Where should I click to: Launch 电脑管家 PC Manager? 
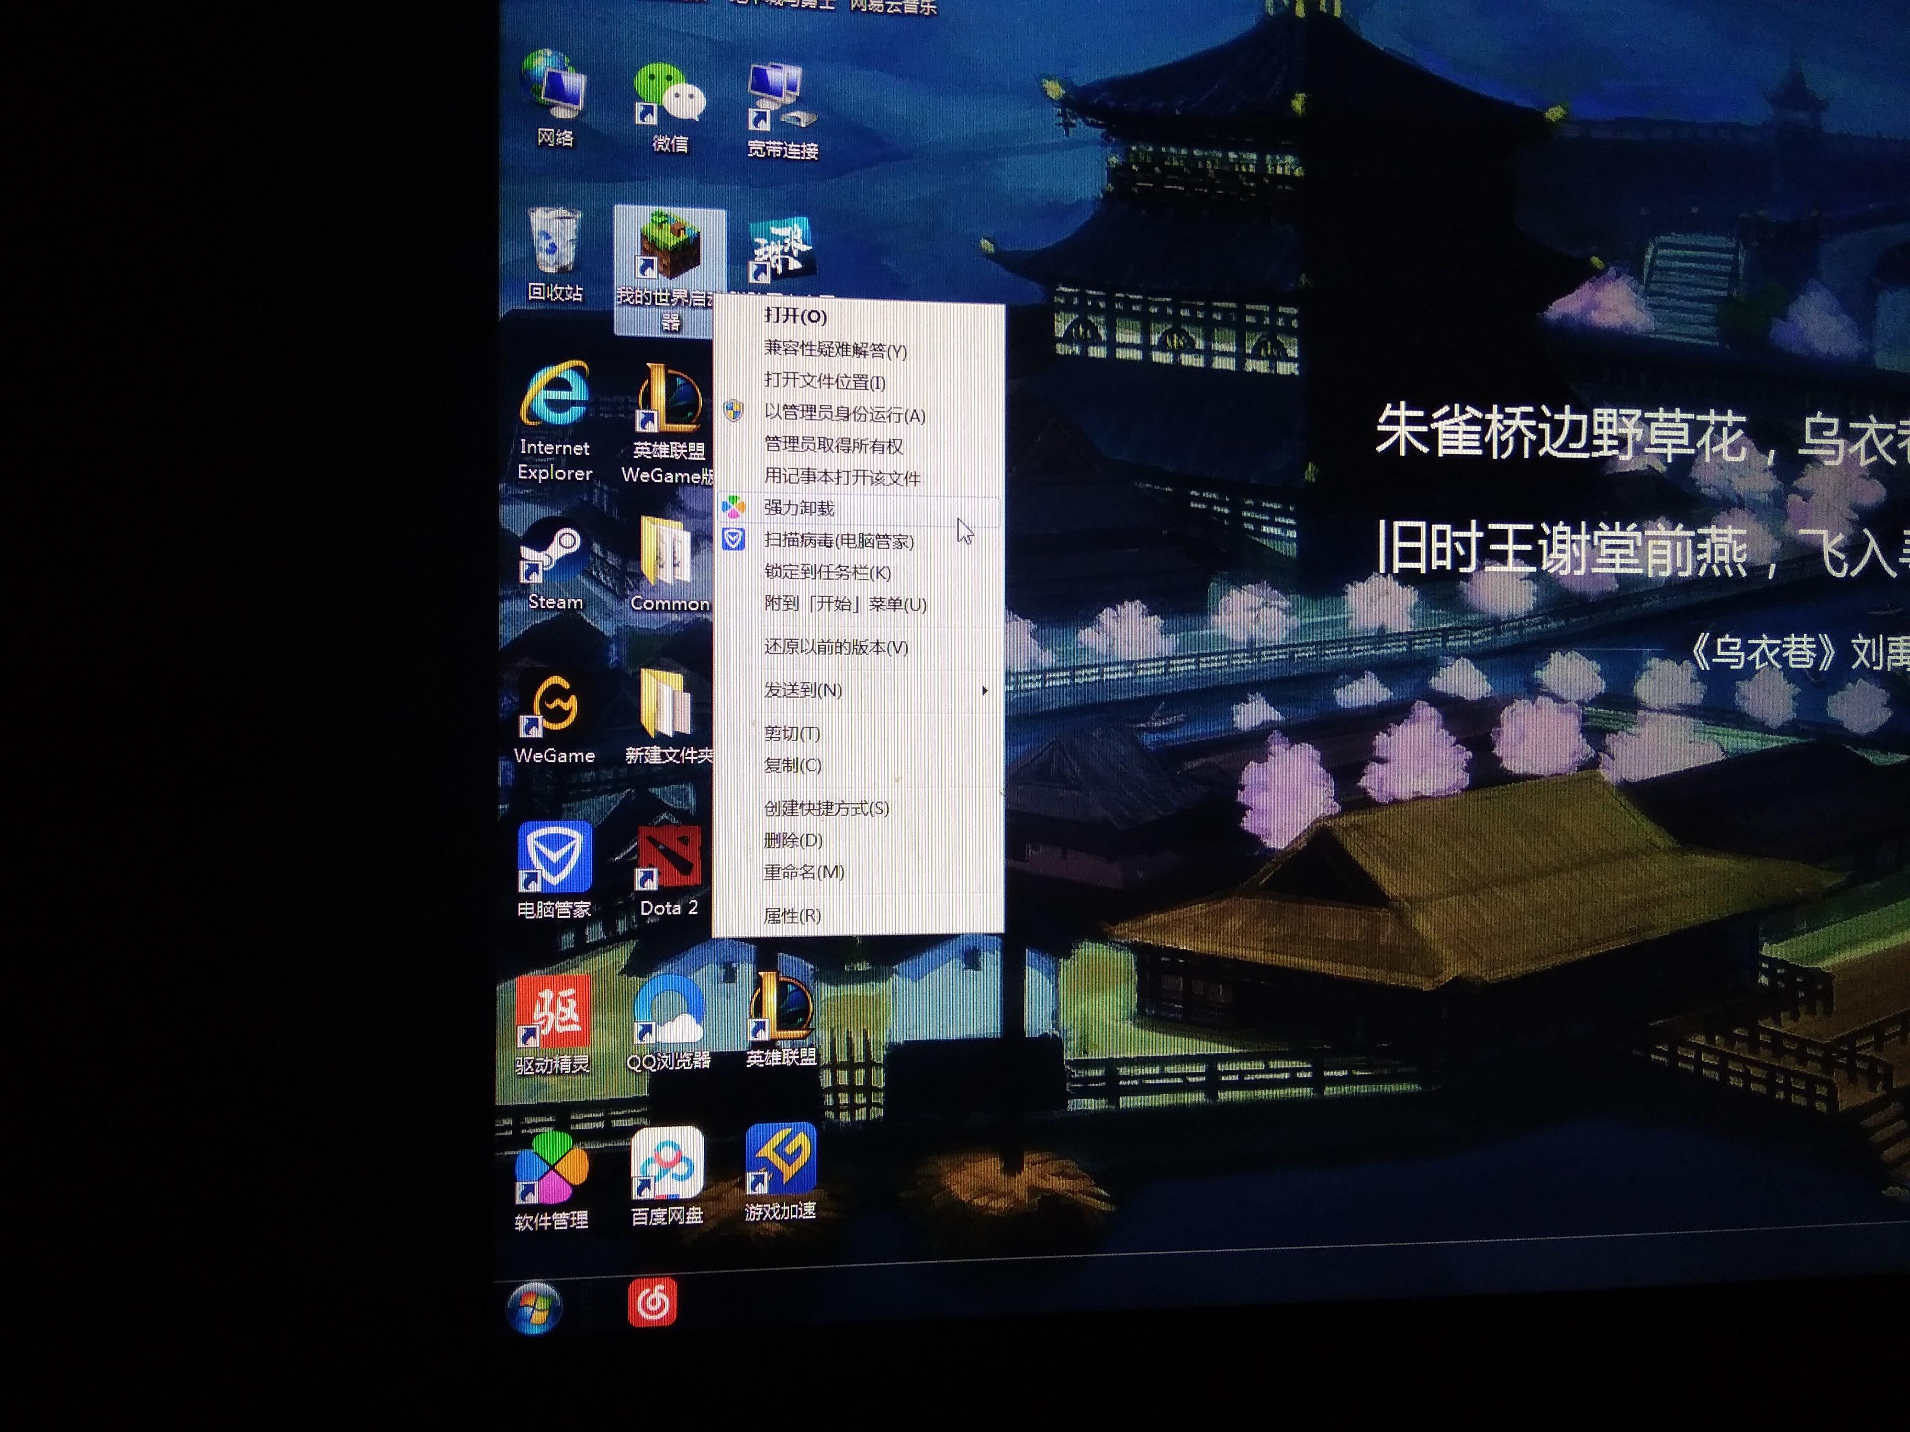pyautogui.click(x=554, y=870)
